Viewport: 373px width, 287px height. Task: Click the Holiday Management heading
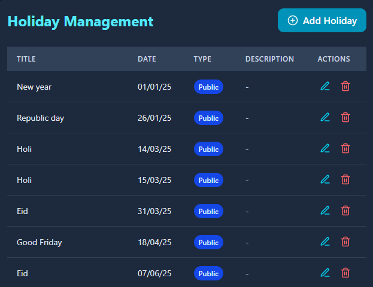[80, 22]
